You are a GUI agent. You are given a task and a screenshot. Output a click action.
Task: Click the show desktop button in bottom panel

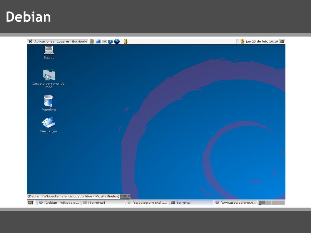click(x=31, y=203)
